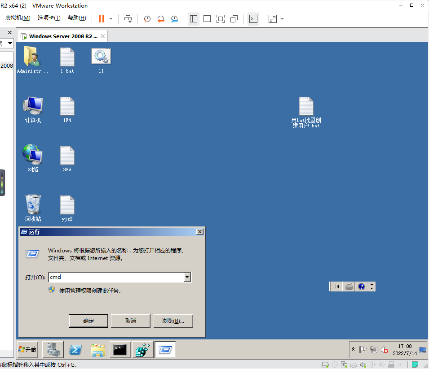Select the Administrator folder desktop icon
The width and height of the screenshot is (429, 369).
(x=32, y=60)
